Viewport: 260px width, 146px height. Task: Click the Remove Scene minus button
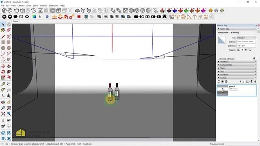coord(226,82)
